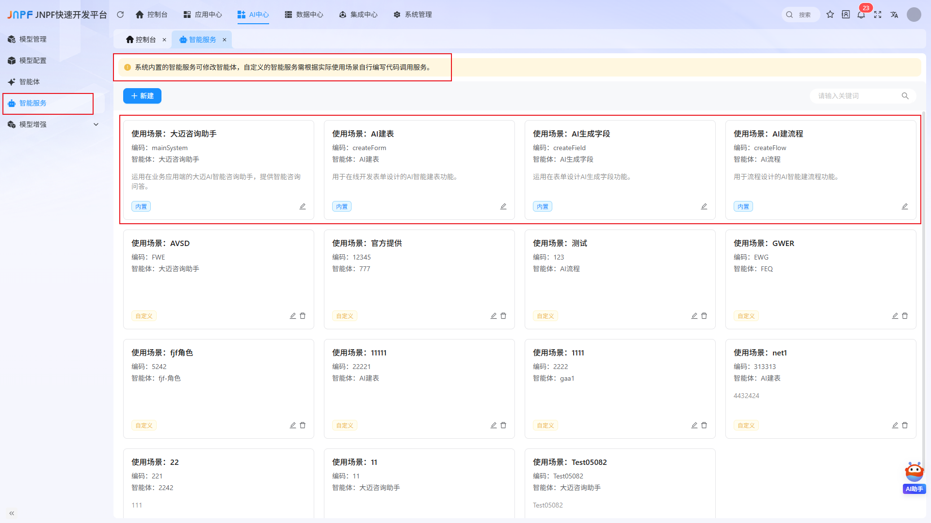Viewport: 931px width, 523px height.
Task: Edit the AVSD service card
Action: [293, 316]
